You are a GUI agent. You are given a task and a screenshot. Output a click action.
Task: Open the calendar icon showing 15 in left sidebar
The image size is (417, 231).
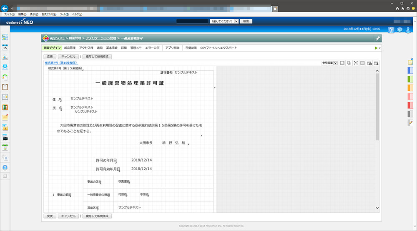pos(5,47)
